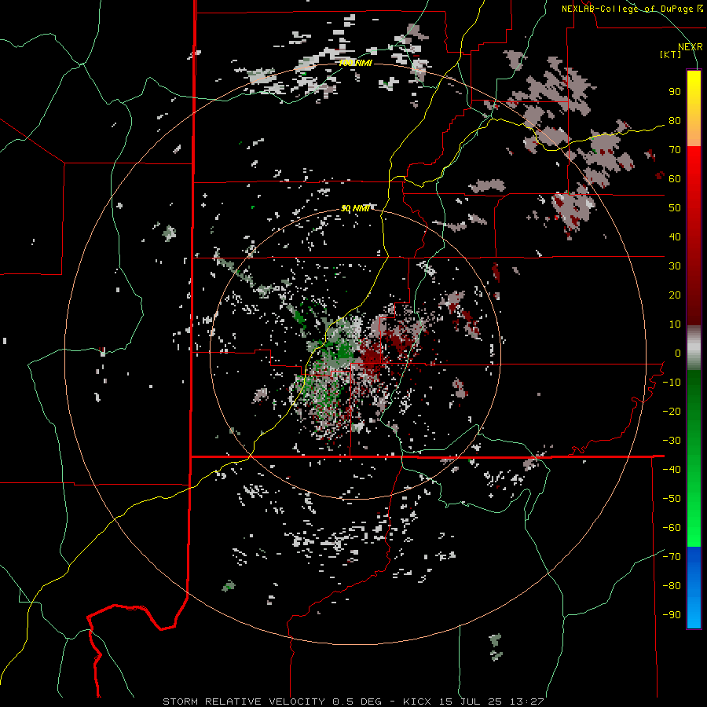The width and height of the screenshot is (707, 707).
Task: Pick the gray zero-velocity segment of the color bar
Action: pyautogui.click(x=694, y=348)
